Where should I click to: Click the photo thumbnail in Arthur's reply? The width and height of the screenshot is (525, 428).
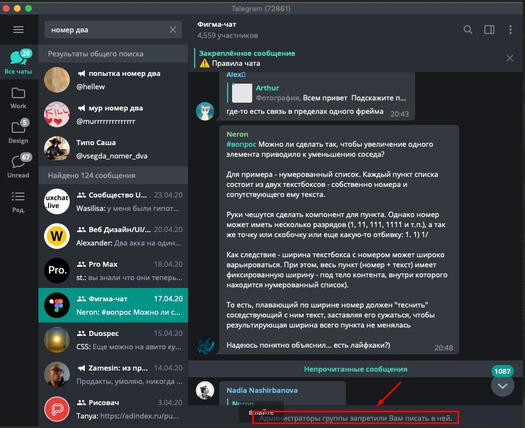242,93
